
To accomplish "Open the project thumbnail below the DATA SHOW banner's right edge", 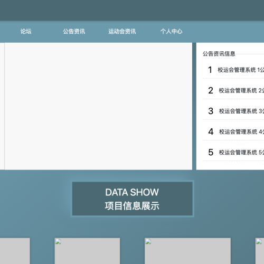I will coord(187,251).
